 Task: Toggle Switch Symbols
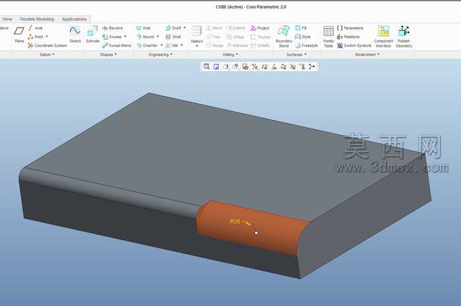pyautogui.click(x=354, y=45)
